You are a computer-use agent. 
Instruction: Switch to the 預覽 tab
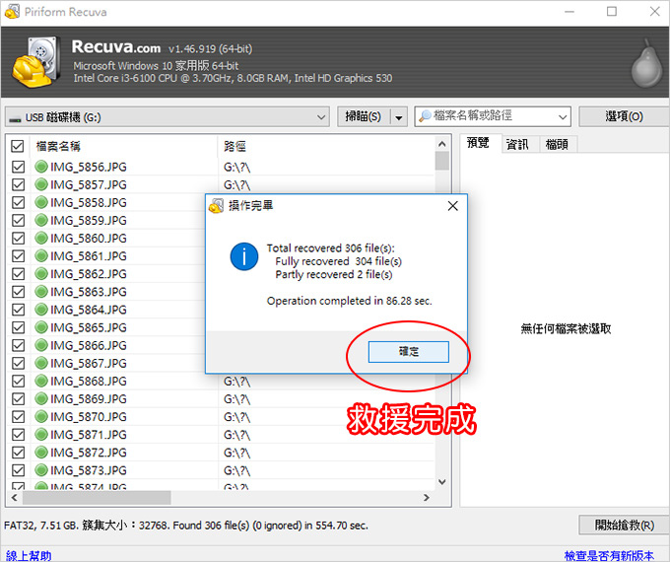(478, 143)
